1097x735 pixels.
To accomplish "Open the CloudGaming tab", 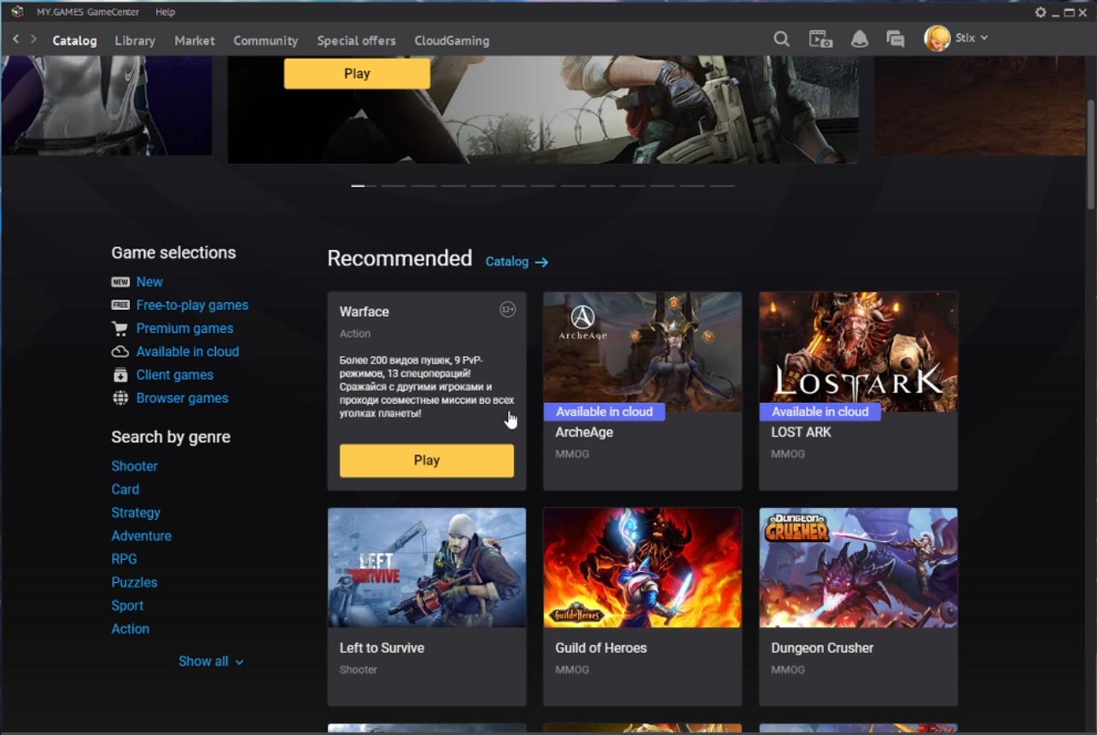I will [x=452, y=40].
